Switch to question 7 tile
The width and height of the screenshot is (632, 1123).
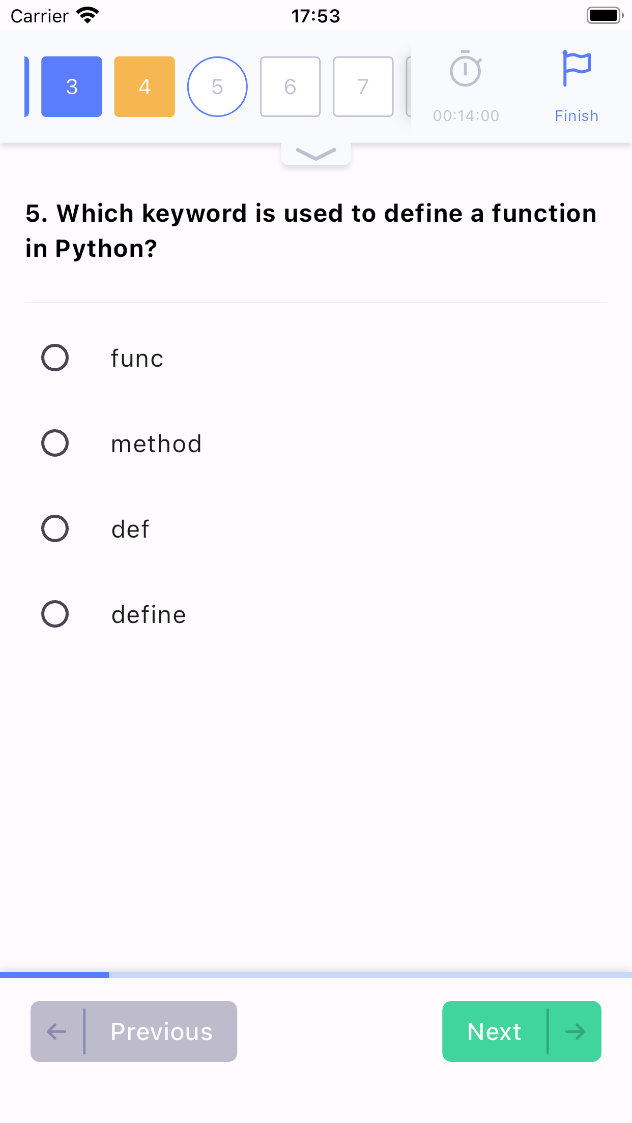point(363,86)
